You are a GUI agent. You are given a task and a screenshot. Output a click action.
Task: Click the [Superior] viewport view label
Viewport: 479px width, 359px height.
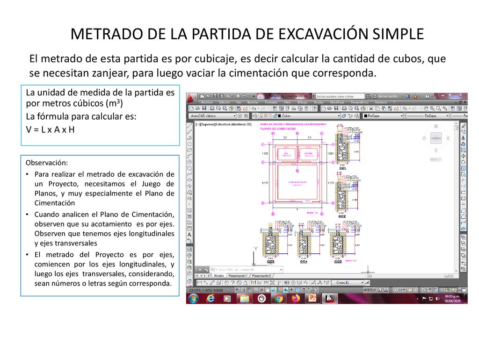coord(208,124)
